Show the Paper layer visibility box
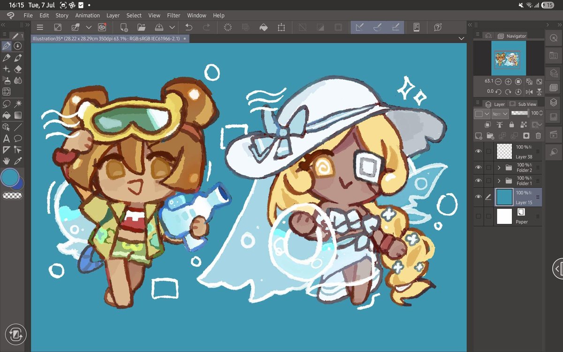563x352 pixels. click(479, 216)
